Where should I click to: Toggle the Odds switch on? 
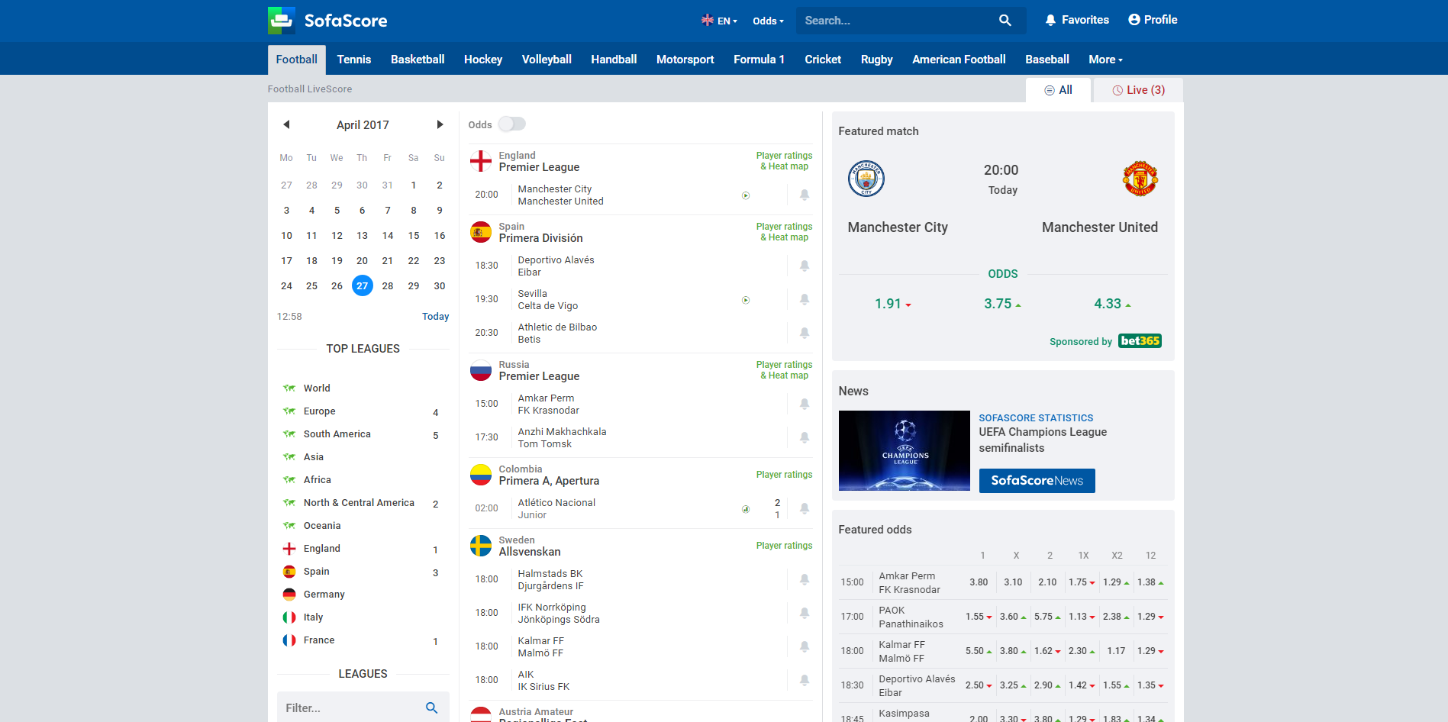511,124
